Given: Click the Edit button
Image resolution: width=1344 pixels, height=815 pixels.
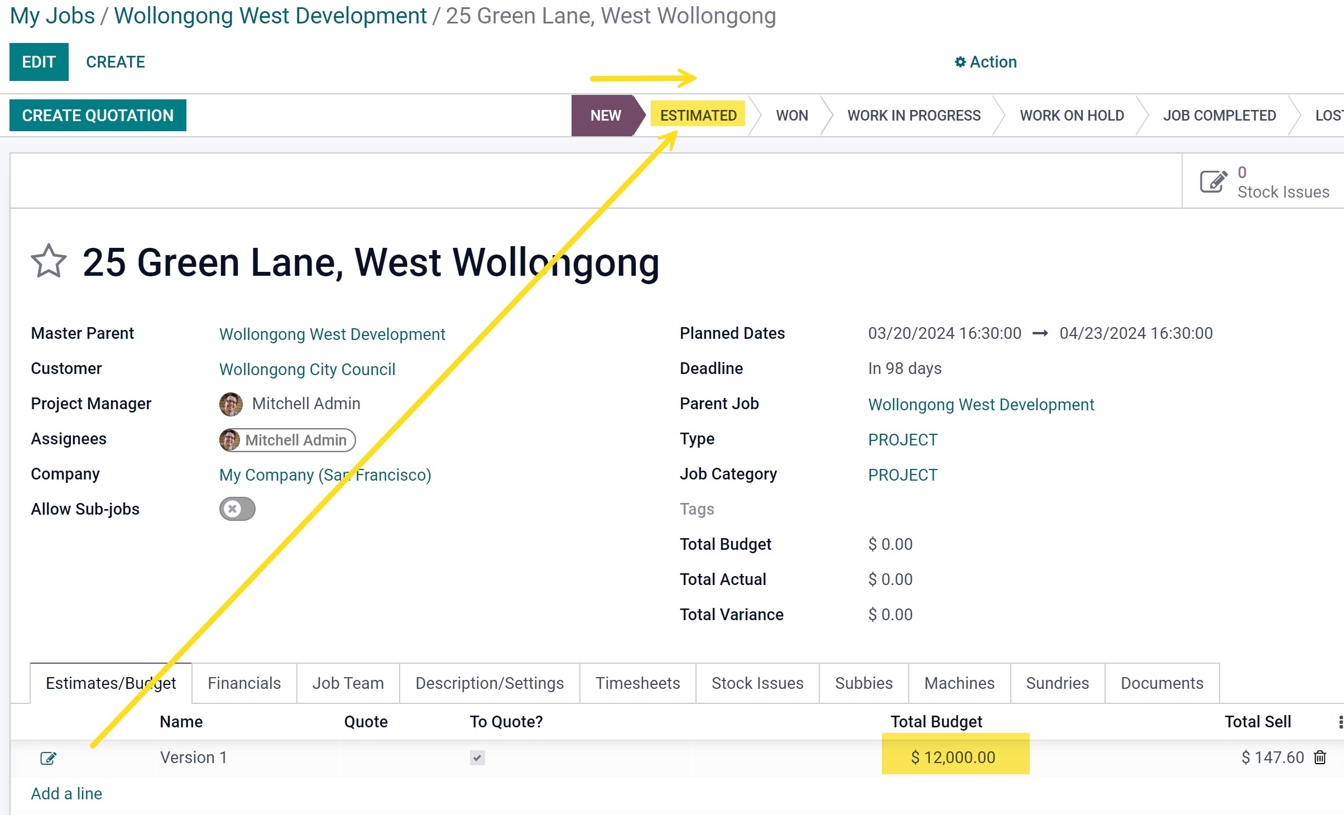Looking at the screenshot, I should (x=39, y=62).
